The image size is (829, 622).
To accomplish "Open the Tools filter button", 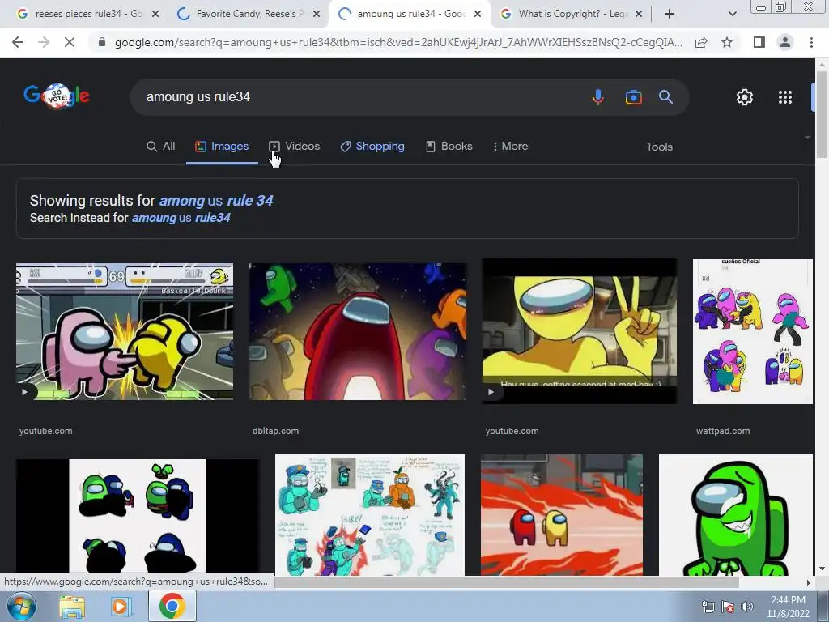I will click(659, 147).
